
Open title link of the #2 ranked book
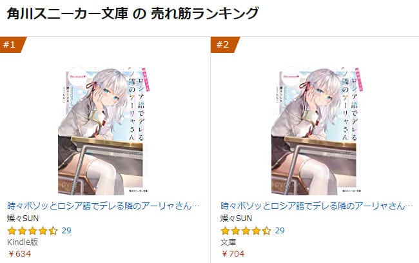click(x=317, y=206)
